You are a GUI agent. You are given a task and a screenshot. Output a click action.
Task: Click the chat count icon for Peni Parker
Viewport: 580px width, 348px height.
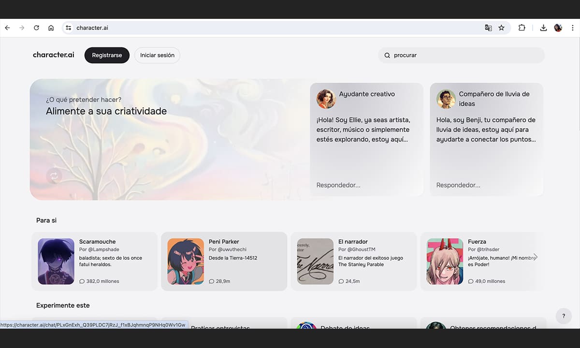pos(211,281)
